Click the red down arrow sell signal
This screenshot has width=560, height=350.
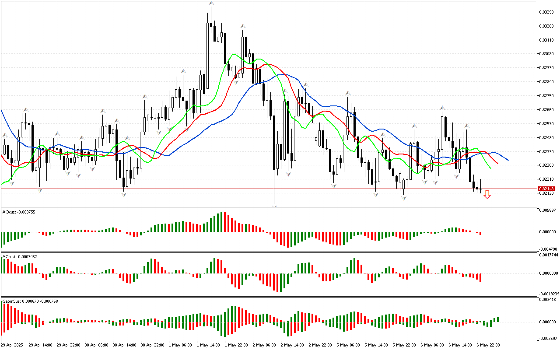pyautogui.click(x=487, y=195)
